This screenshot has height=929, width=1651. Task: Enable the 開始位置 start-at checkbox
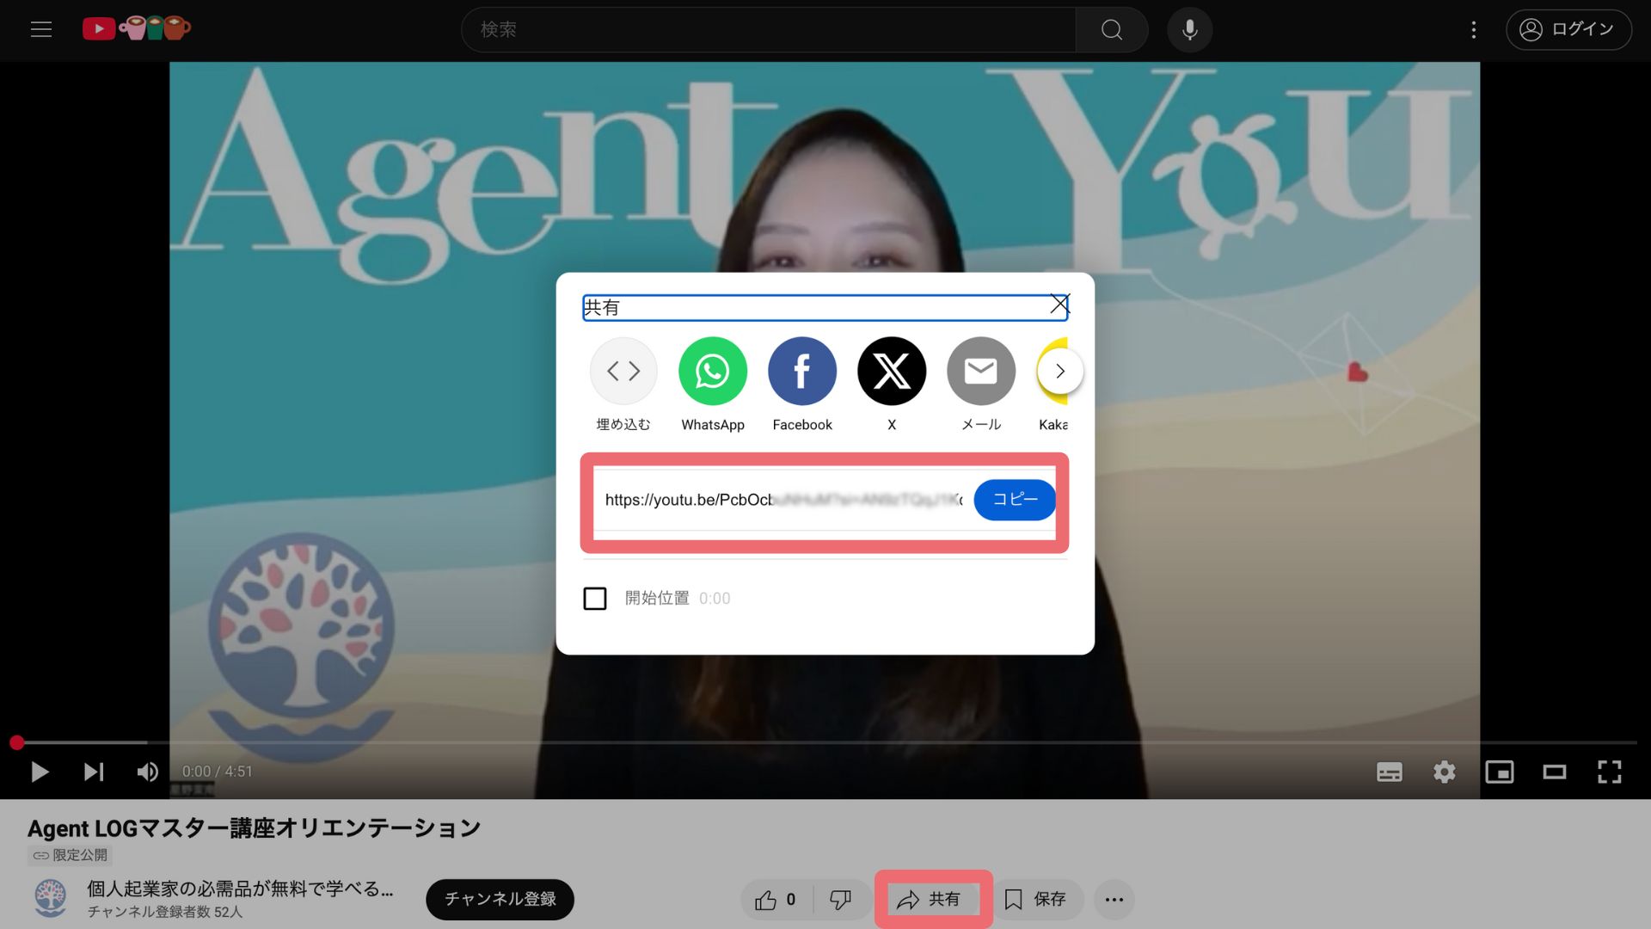tap(595, 599)
